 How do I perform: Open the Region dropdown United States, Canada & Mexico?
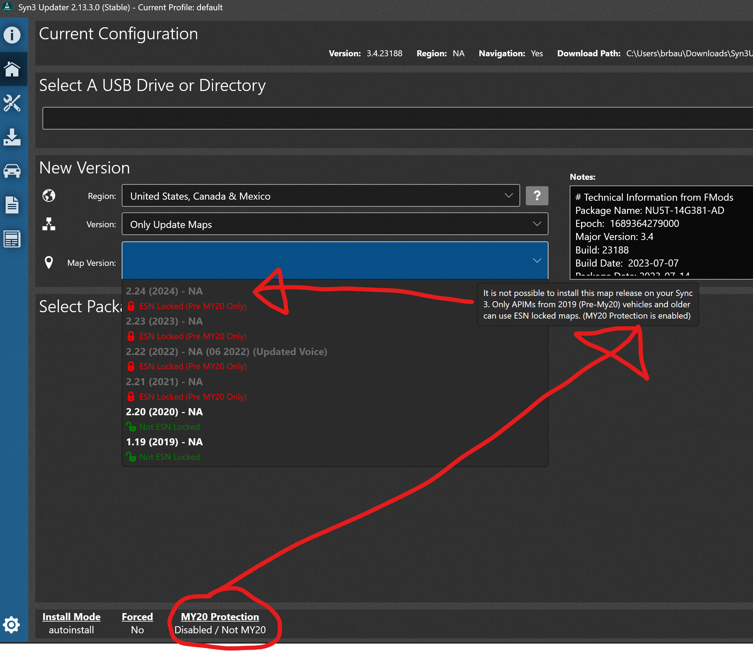pos(321,195)
